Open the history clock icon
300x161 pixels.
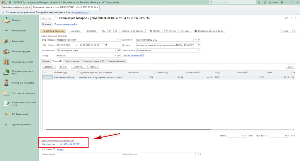tap(265, 2)
